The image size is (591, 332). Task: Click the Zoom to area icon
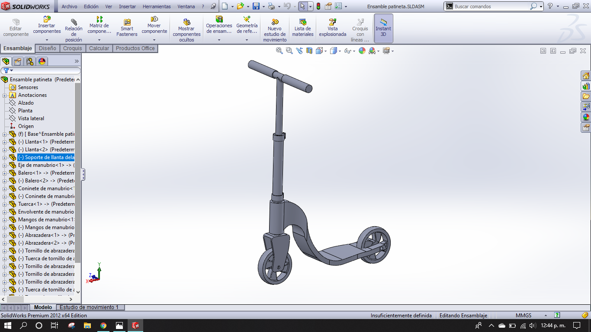289,51
